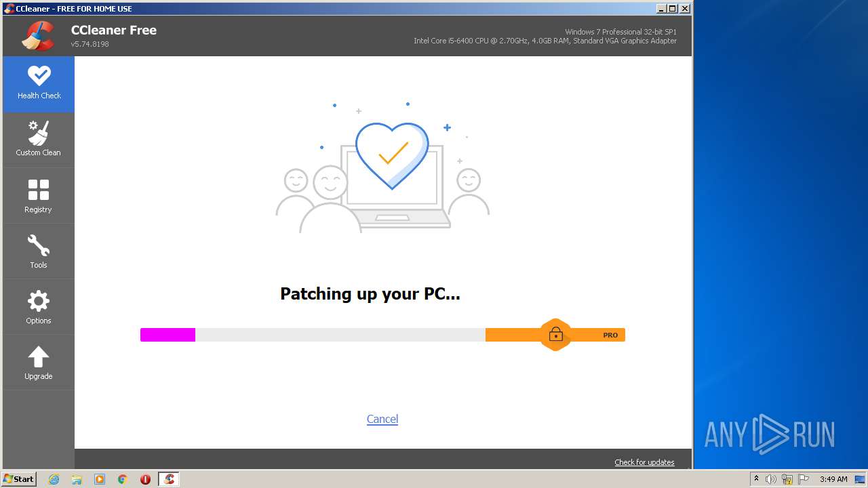Click the 3:49 AM clock
This screenshot has width=868, height=488.
pyautogui.click(x=833, y=479)
